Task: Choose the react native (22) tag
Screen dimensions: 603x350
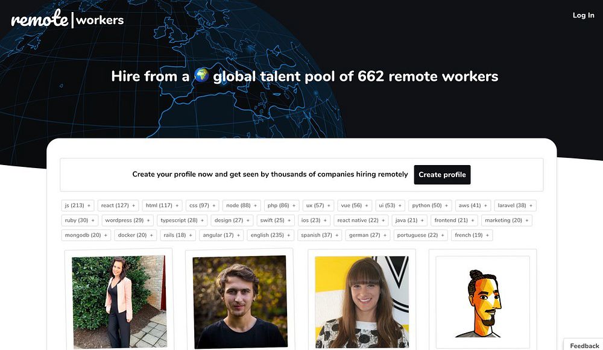Action: (x=361, y=220)
